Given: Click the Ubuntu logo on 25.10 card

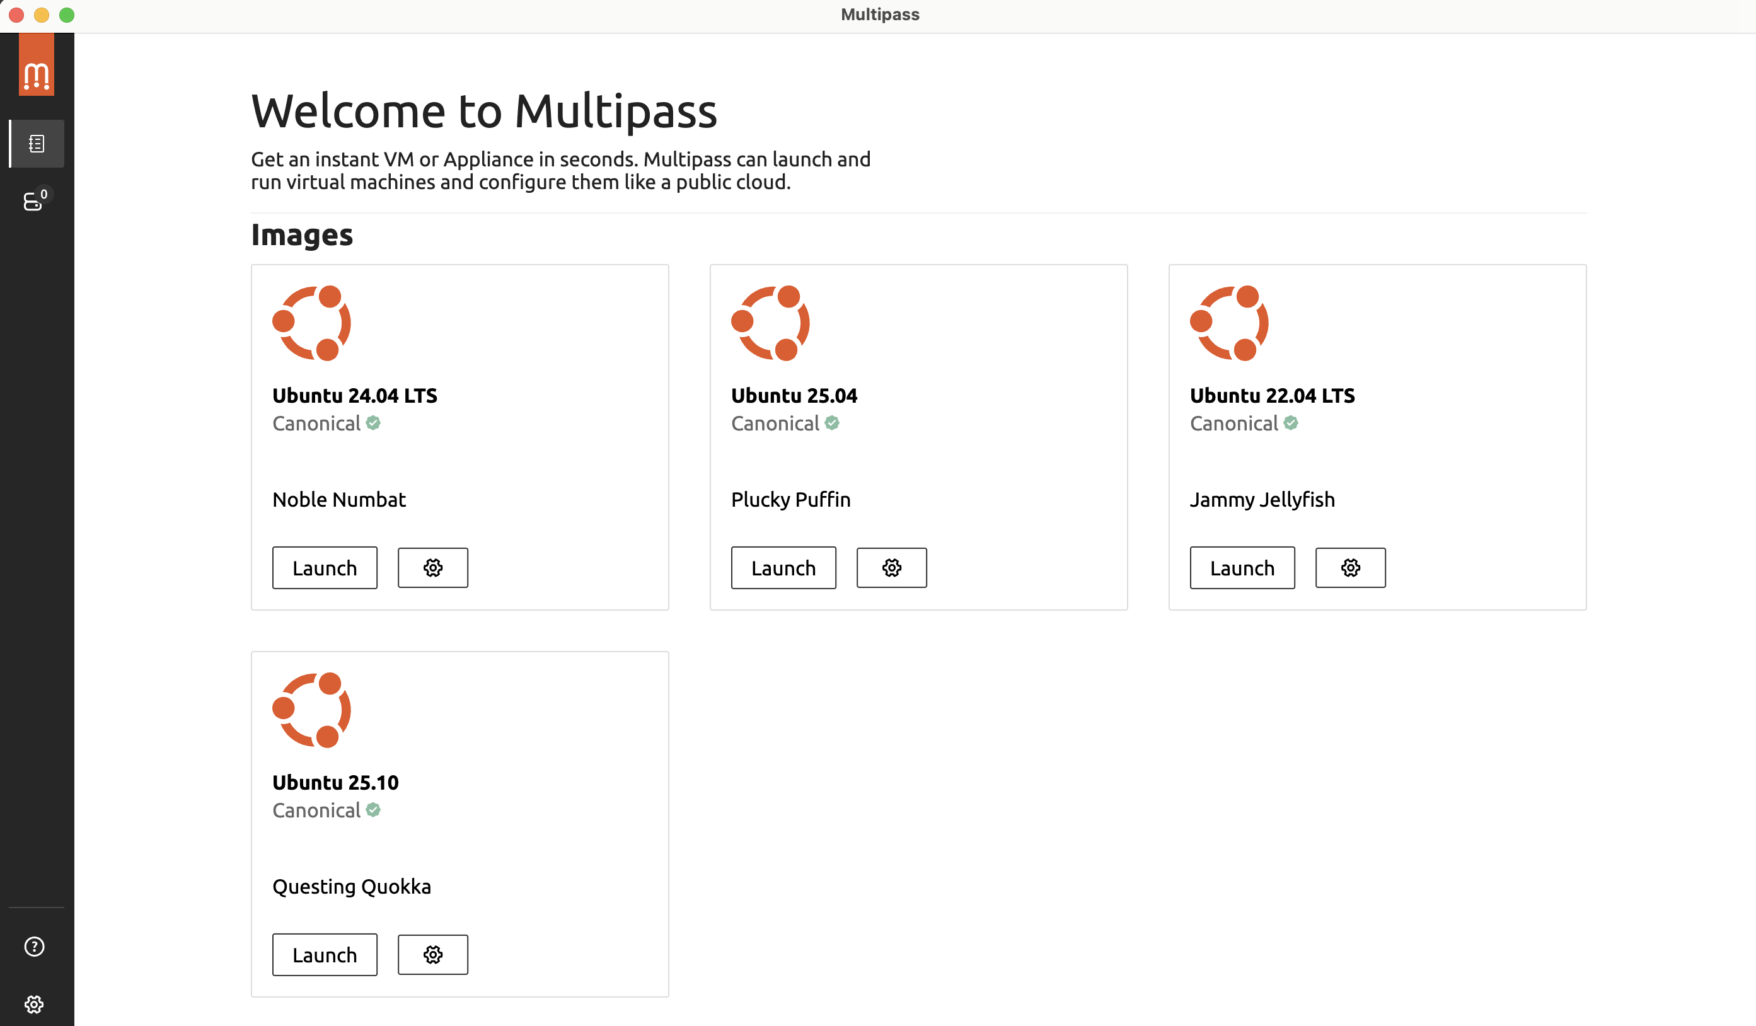Looking at the screenshot, I should [311, 710].
